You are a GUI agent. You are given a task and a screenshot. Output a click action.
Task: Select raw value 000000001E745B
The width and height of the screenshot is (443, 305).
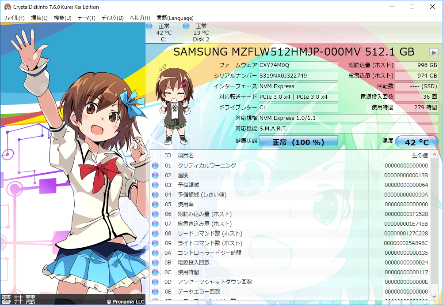click(x=406, y=224)
